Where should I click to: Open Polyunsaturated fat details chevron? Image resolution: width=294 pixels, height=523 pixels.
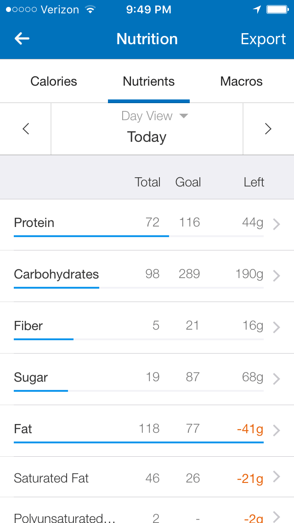(x=277, y=517)
